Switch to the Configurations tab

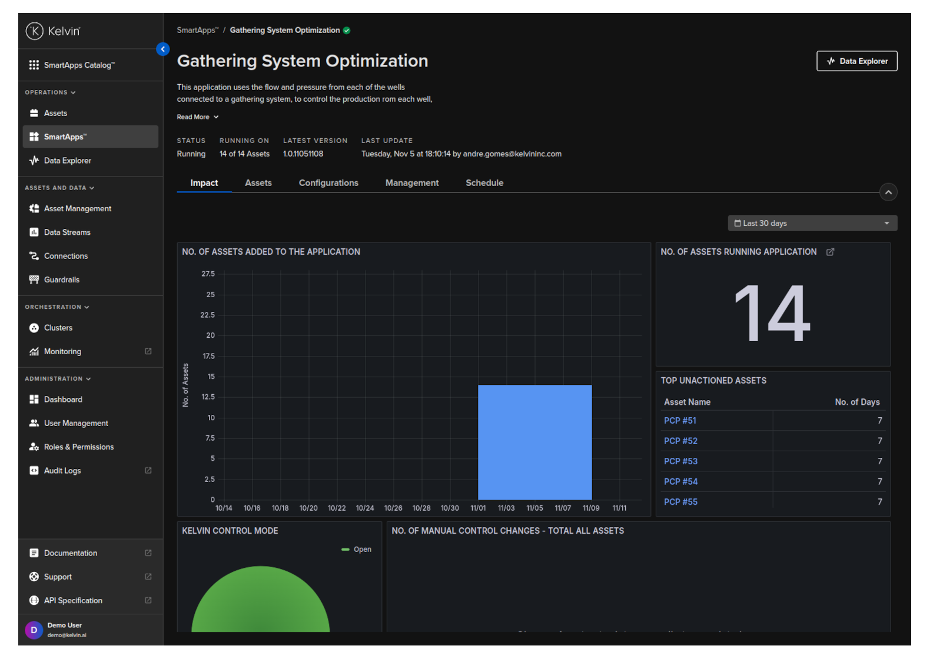(x=328, y=183)
